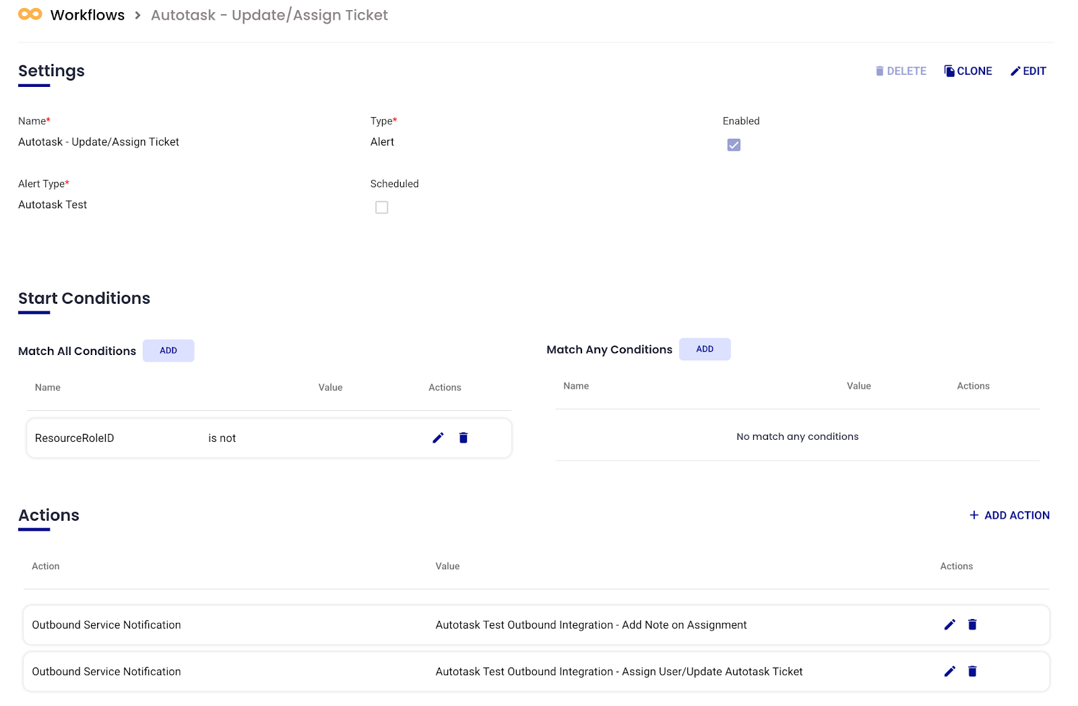Click the Settings section heading
The width and height of the screenshot is (1078, 706).
coord(51,71)
